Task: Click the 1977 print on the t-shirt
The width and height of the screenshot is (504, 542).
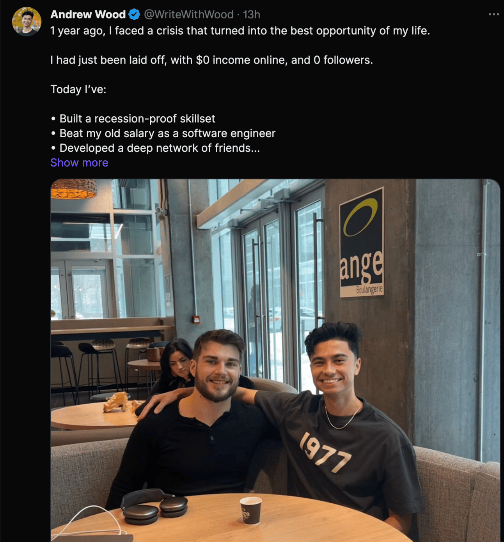Action: click(325, 452)
